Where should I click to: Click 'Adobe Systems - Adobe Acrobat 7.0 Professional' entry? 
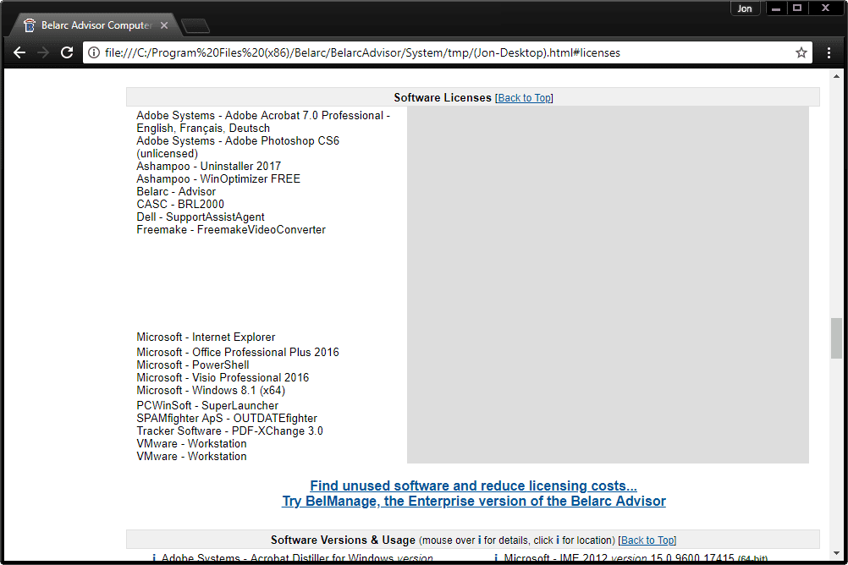263,122
